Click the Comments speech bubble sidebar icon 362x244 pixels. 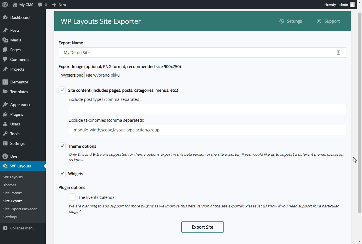pos(5,59)
